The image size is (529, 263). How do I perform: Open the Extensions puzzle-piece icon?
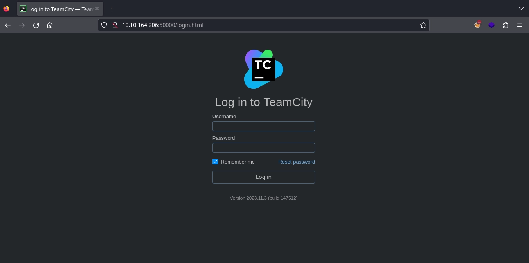[506, 25]
